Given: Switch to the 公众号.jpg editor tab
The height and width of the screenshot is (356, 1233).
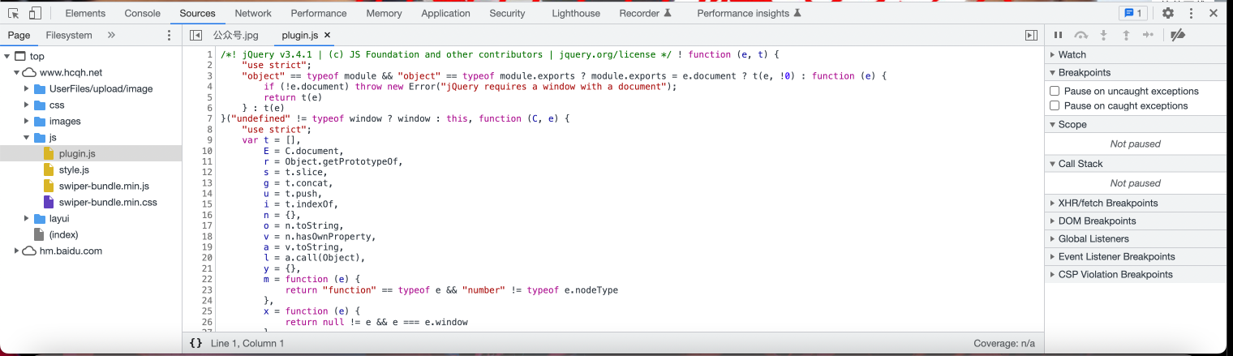Looking at the screenshot, I should [235, 36].
